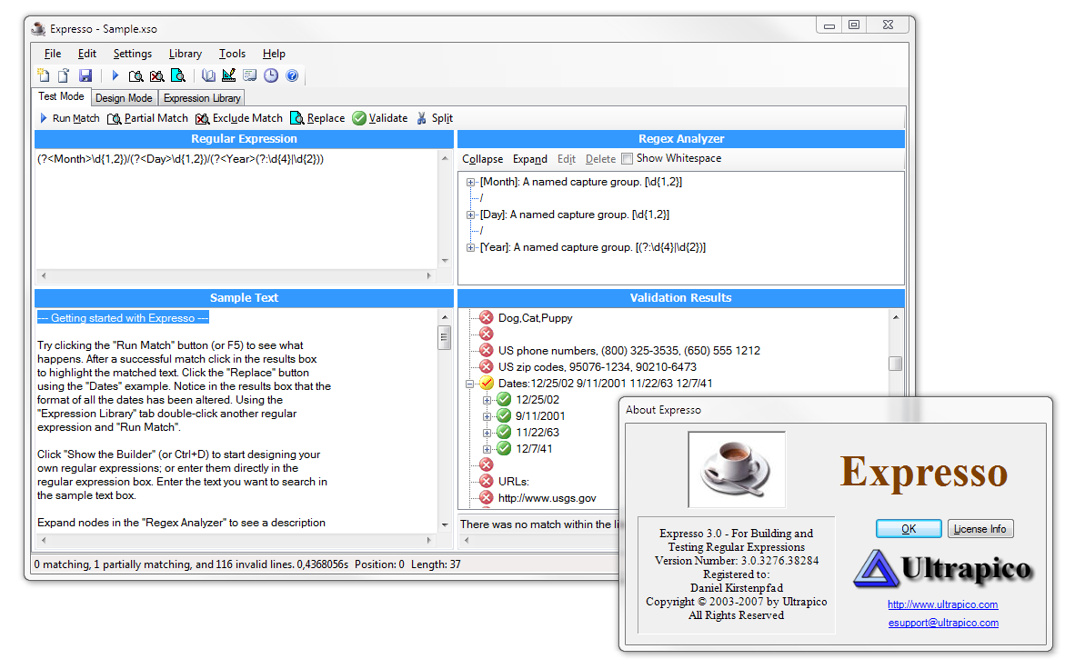Open the Help menu

274,54
